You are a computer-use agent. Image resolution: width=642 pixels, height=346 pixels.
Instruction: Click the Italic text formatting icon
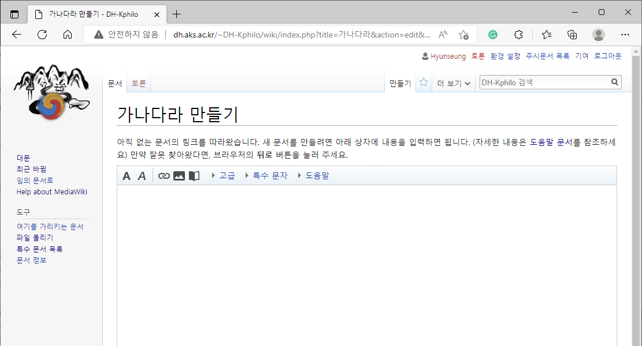pyautogui.click(x=142, y=176)
